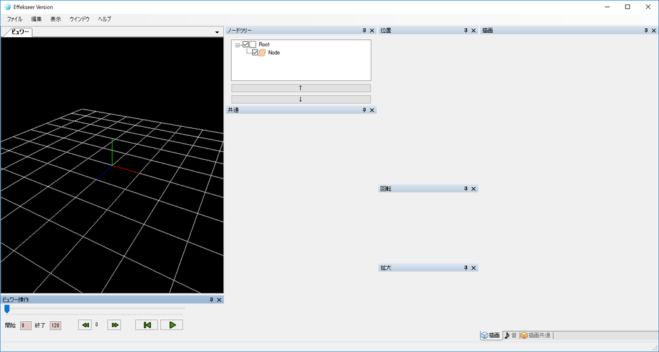Viewport: 659px width, 352px height.
Task: Close the ノードツリー panel
Action: pyautogui.click(x=372, y=31)
